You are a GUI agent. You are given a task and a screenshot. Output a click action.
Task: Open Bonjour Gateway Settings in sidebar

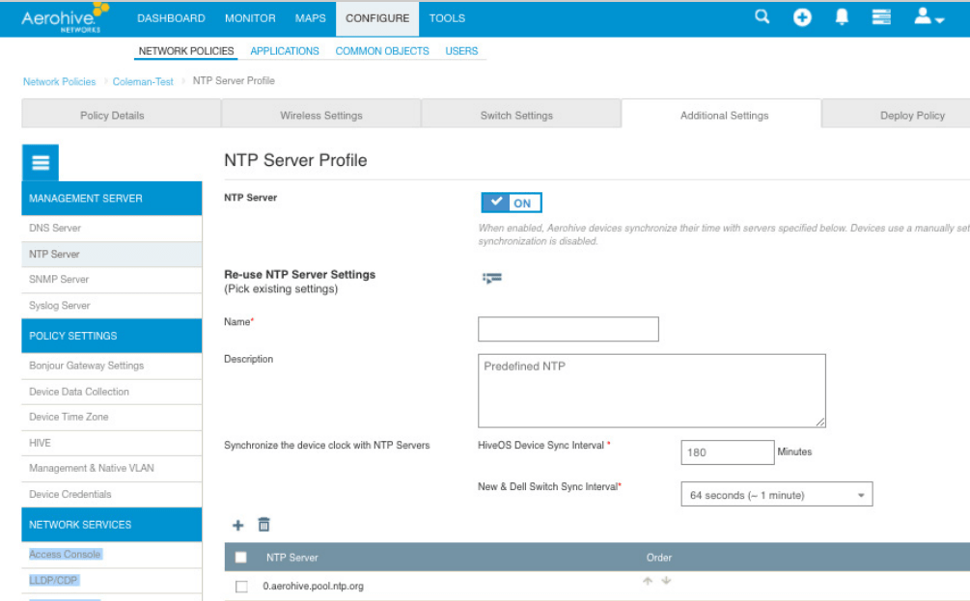[x=112, y=366]
